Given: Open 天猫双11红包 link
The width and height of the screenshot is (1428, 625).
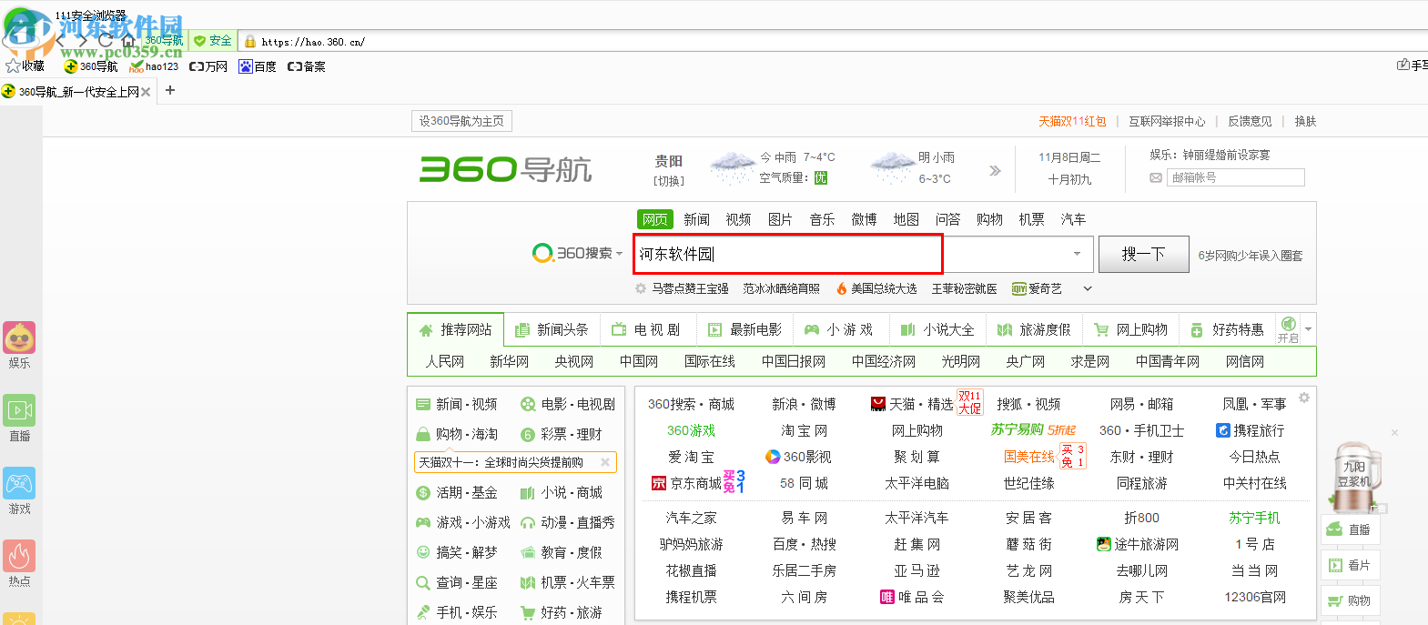Looking at the screenshot, I should tap(1072, 121).
